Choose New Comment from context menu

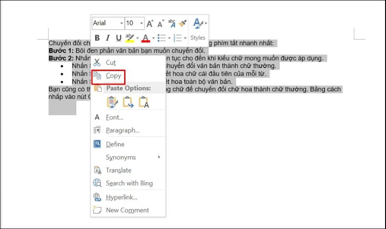(128, 210)
